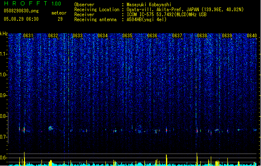The width and height of the screenshot is (261, 166).
Task: Click the ICOM IC-575 receiver text
Action: pos(166,15)
